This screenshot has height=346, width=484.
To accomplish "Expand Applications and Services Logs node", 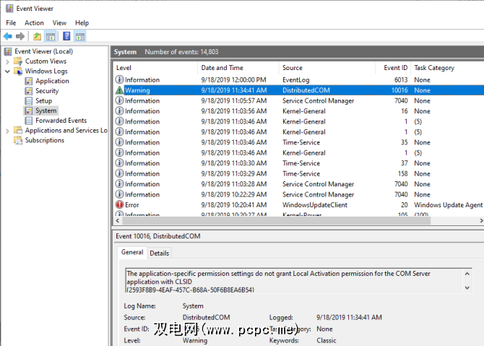I will (8, 131).
